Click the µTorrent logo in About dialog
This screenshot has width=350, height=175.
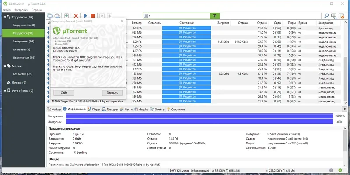(70, 31)
